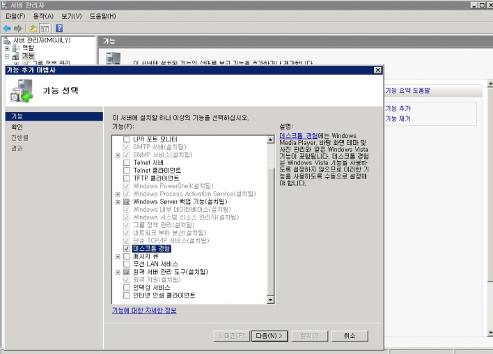
Task: Click the Up one level toolbar icon
Action: click(x=33, y=29)
